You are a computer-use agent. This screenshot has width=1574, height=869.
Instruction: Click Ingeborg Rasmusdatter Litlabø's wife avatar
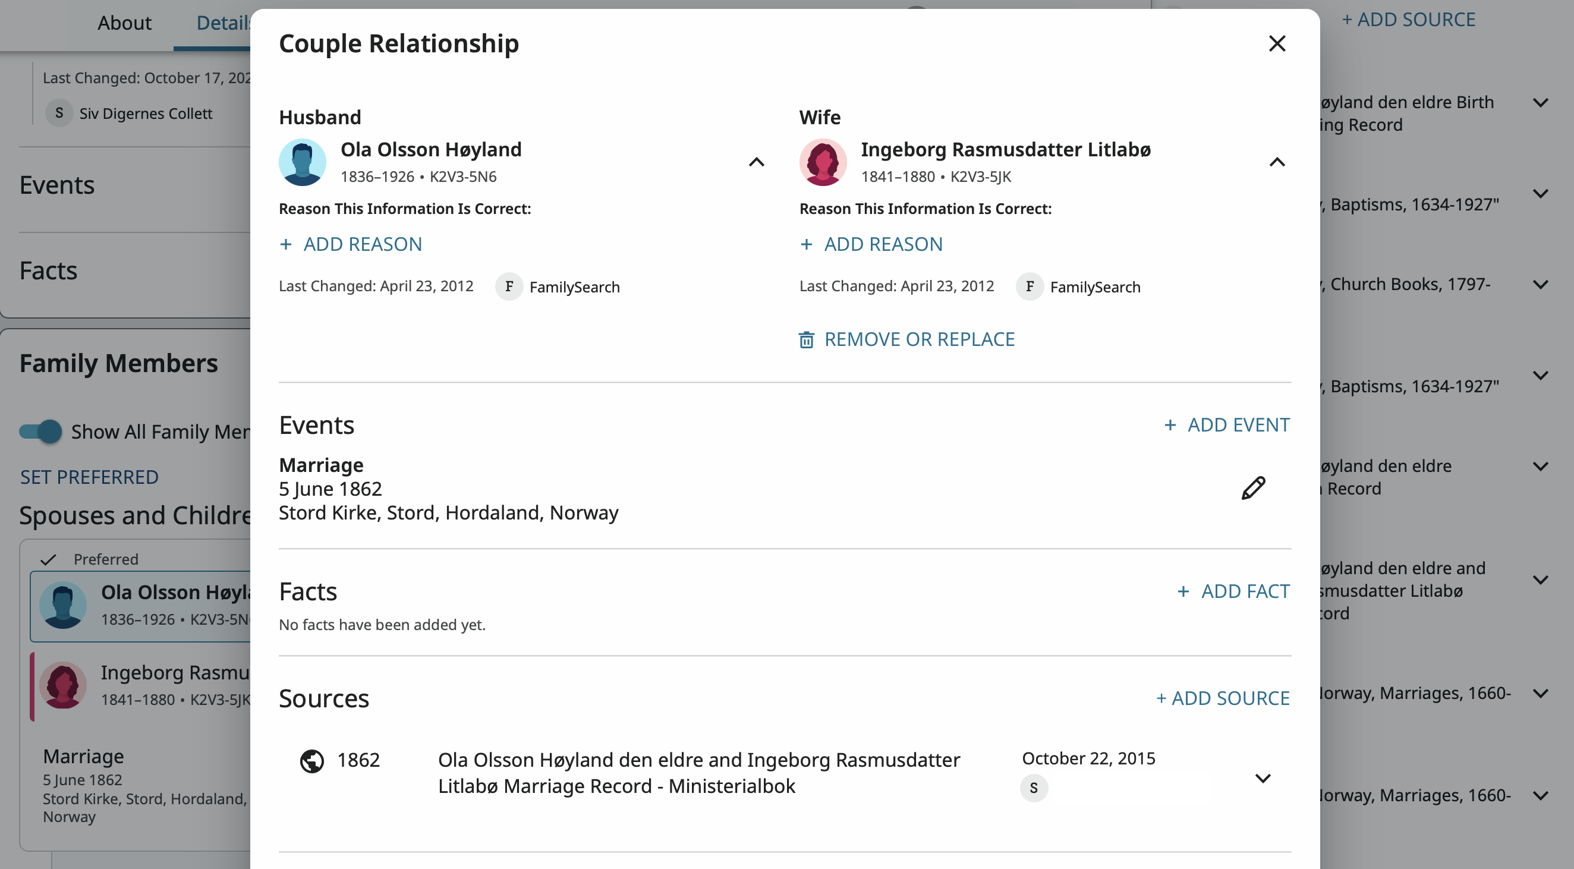(x=823, y=162)
